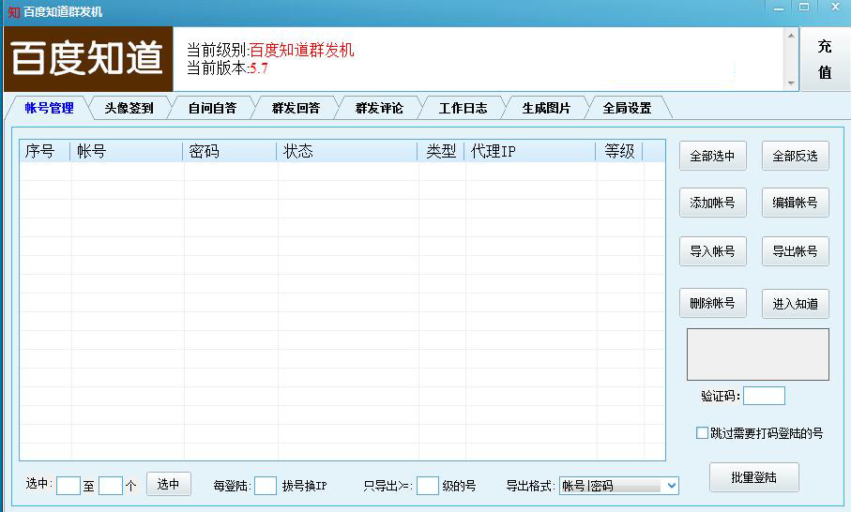Image resolution: width=851 pixels, height=512 pixels.
Task: Go to the 自问自答 tab
Action: (212, 108)
